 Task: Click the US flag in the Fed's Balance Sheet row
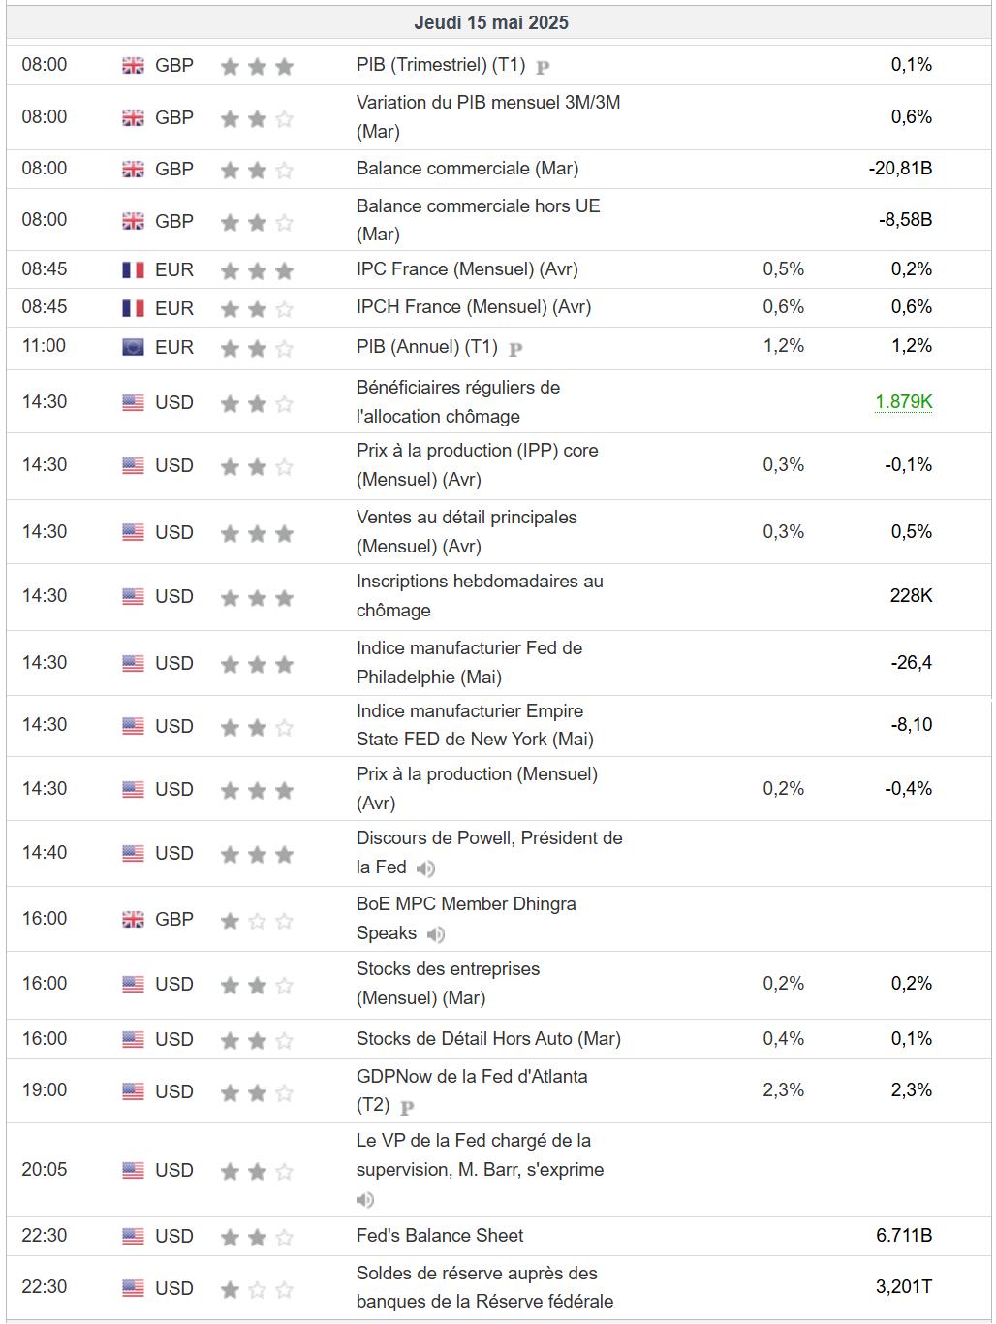pos(133,1236)
